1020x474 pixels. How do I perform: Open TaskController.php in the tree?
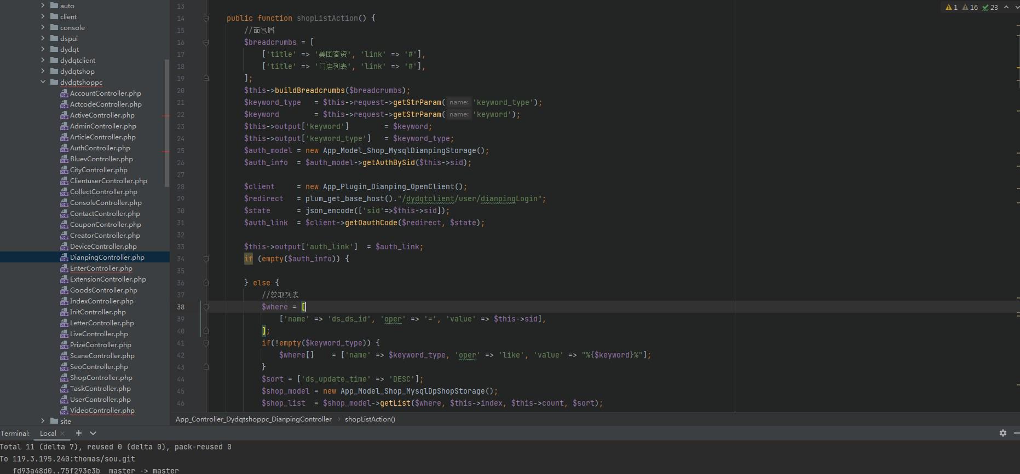pos(100,389)
